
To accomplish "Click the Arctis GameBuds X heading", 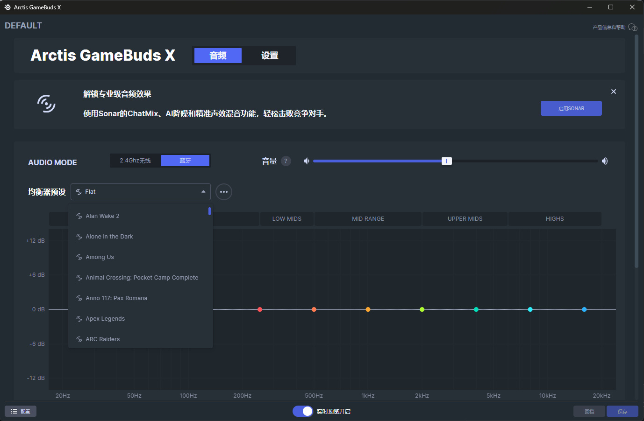I will point(103,55).
